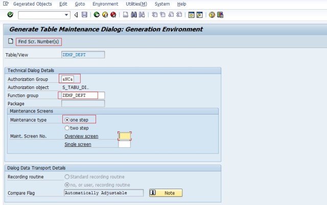Click the Note info button
327x205 pixels.
(166, 193)
